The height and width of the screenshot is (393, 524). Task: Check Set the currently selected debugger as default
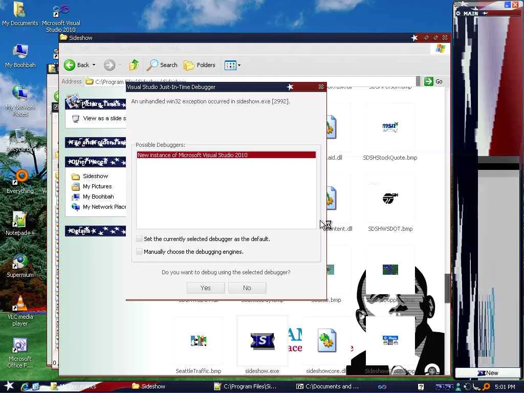[x=139, y=238]
